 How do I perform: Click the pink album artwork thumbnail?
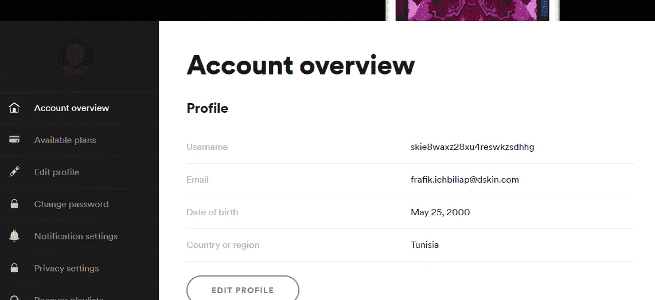pyautogui.click(x=472, y=10)
